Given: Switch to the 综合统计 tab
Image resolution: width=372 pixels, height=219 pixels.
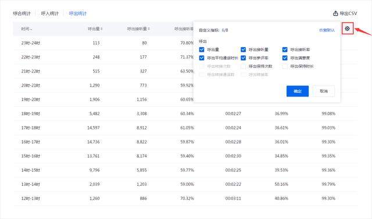Looking at the screenshot, I should (x=22, y=13).
